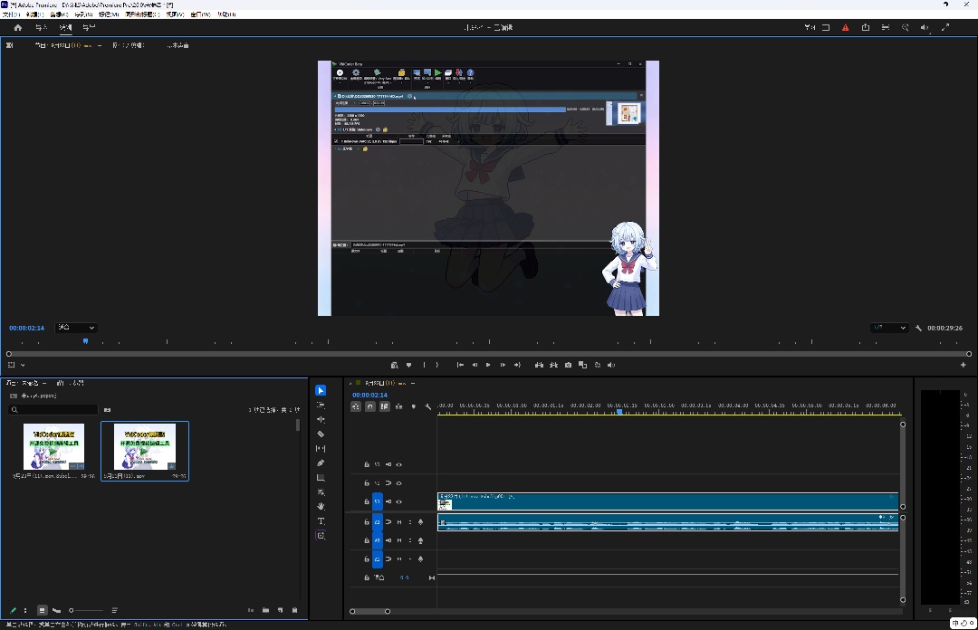978x630 pixels.
Task: Go to Out point
Action: tap(517, 365)
